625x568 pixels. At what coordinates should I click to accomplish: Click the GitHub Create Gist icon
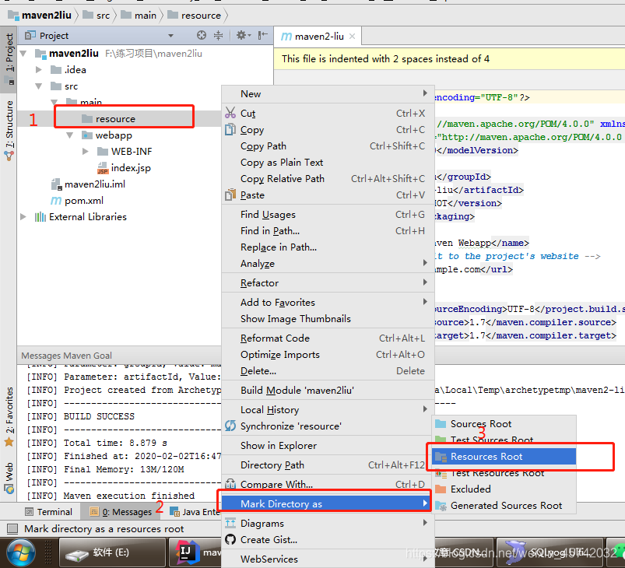point(230,539)
